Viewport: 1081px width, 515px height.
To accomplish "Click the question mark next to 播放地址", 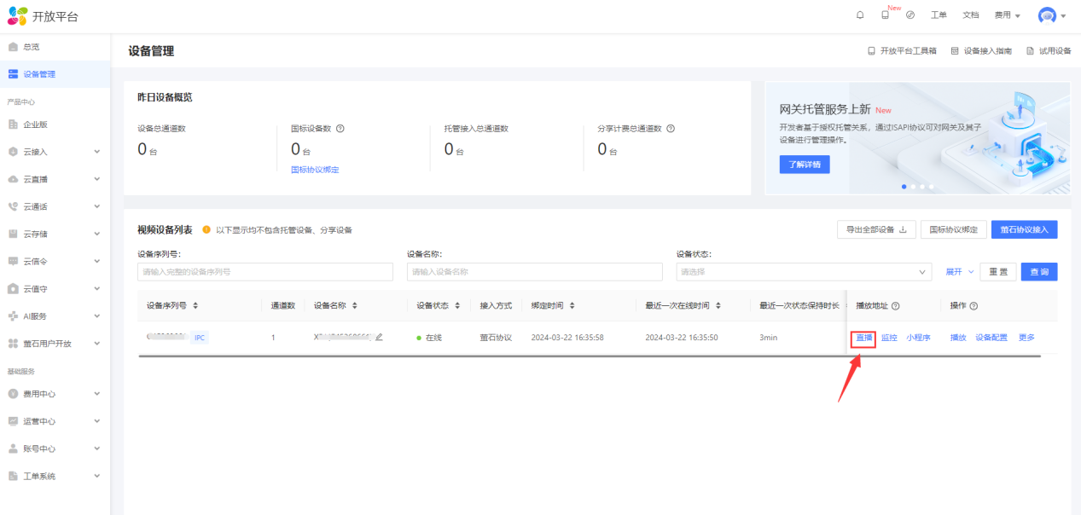I will [896, 306].
